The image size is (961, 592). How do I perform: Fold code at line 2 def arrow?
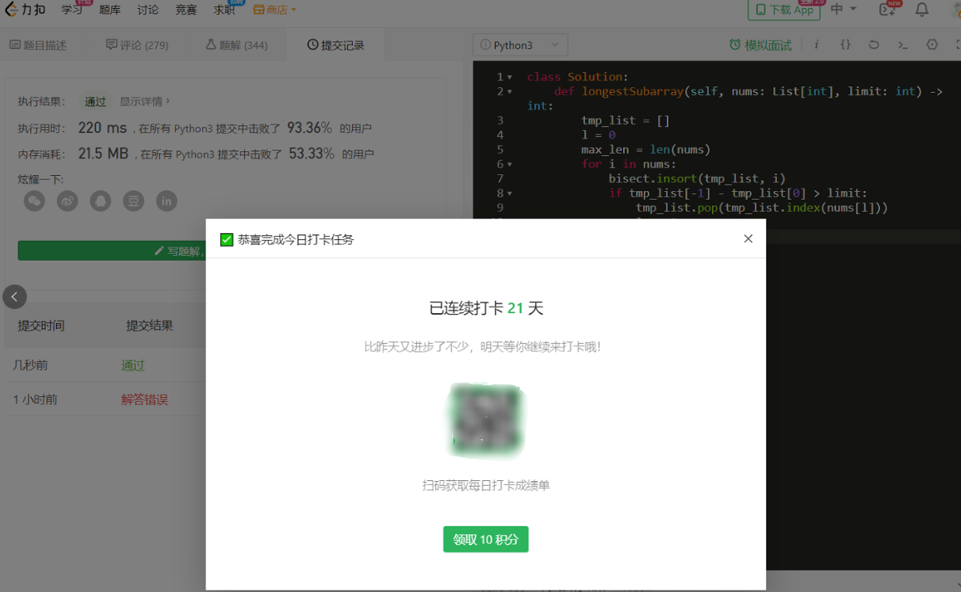(x=510, y=92)
